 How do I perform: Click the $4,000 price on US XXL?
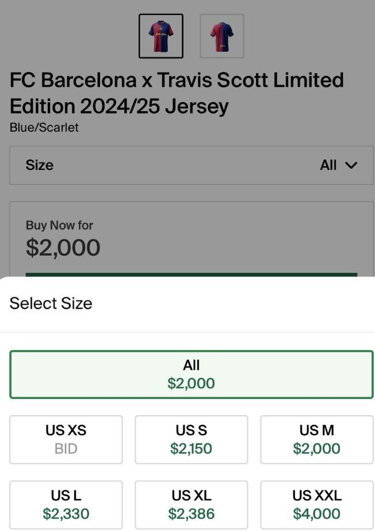(317, 514)
